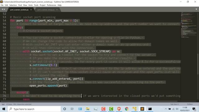Switch to port_scanner_sockets.py tab
Viewport: 199px width, 112px height.
pyautogui.click(x=19, y=10)
